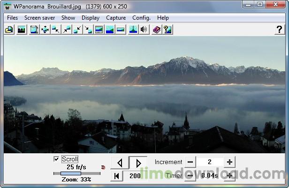
Task: Open the Screen saver menu
Action: pos(39,18)
